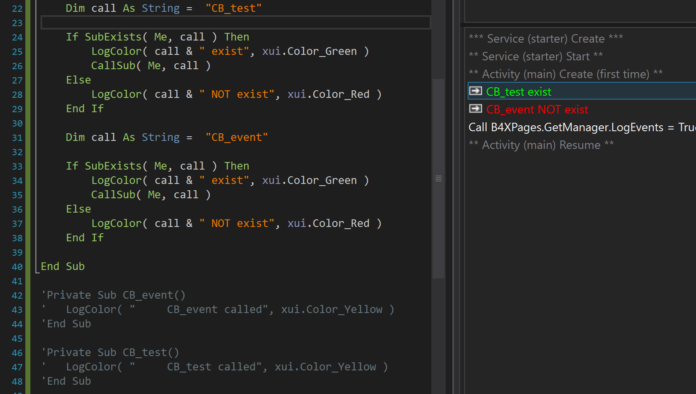Viewport: 696px width, 394px height.
Task: Click 'End Sub' on line 40
Action: [62, 266]
